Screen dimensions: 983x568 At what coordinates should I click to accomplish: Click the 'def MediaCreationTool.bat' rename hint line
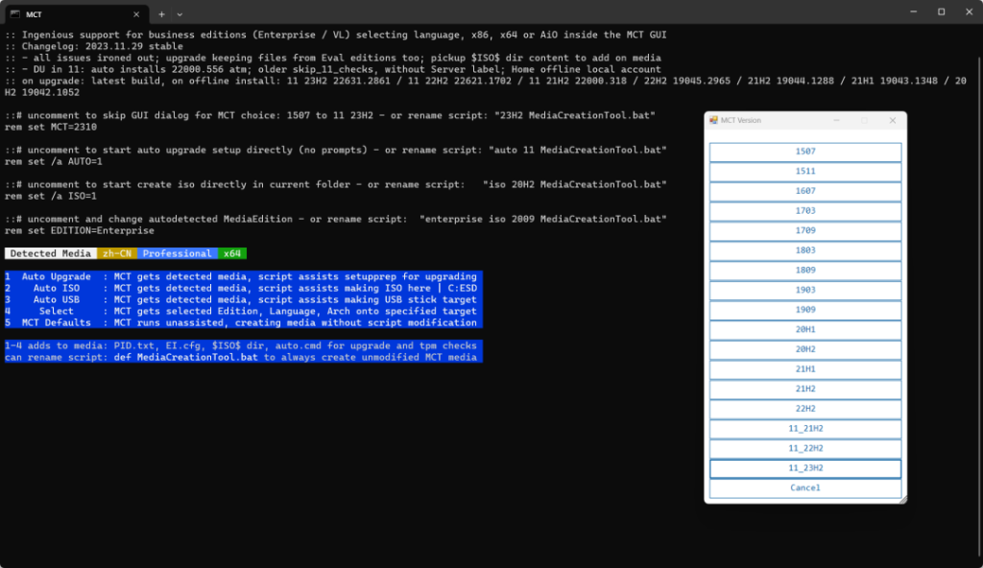pos(243,357)
